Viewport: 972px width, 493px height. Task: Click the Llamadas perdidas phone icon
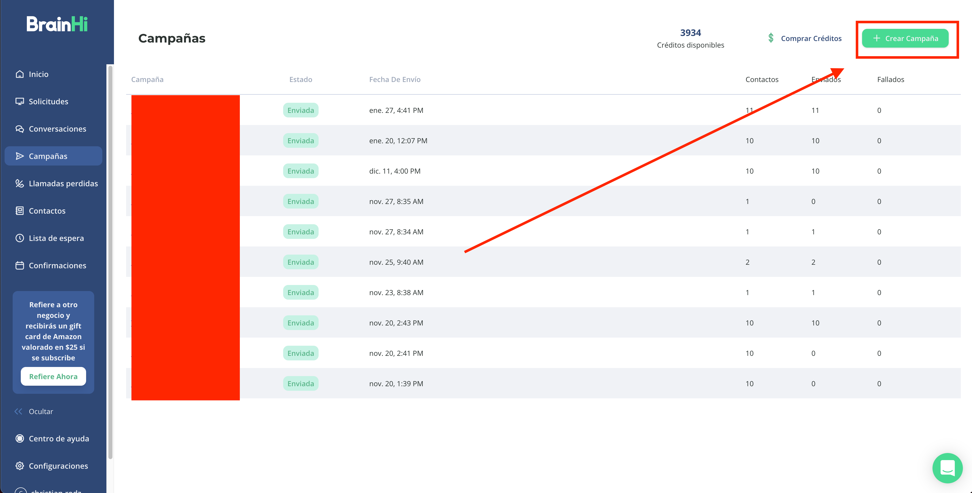click(x=20, y=183)
